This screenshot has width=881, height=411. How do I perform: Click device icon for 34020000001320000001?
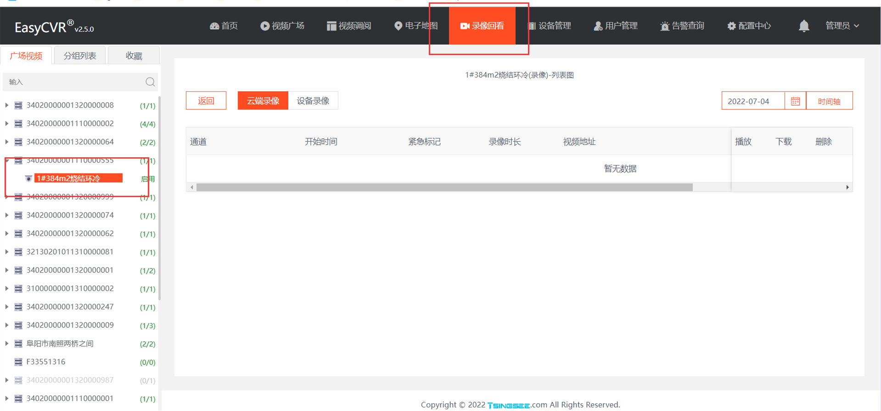click(18, 270)
